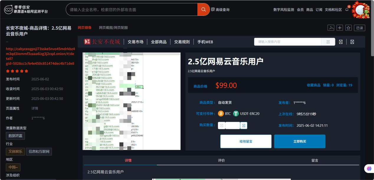This screenshot has width=374, height=180.
Task: Open 高级查询 advanced query
Action: point(220,9)
